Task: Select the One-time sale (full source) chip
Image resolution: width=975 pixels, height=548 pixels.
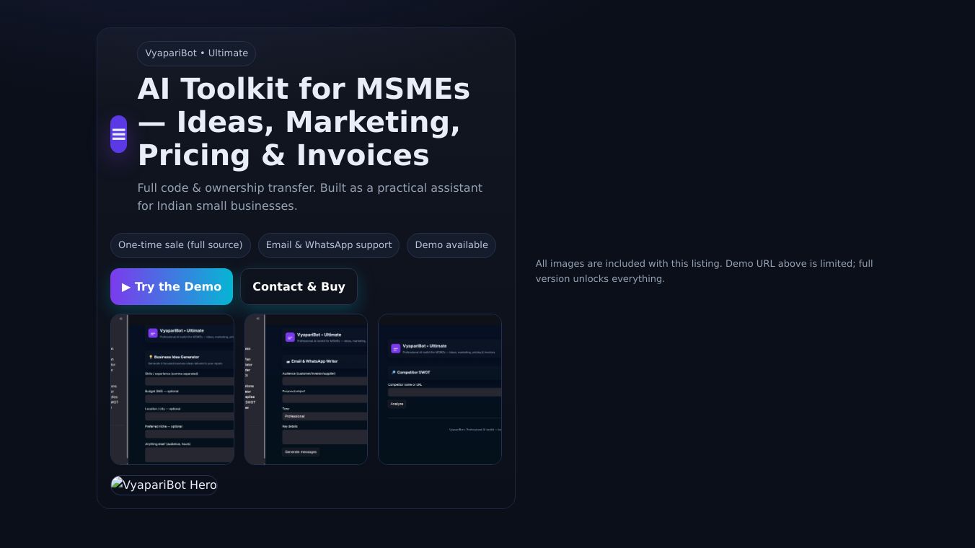Action: (180, 245)
